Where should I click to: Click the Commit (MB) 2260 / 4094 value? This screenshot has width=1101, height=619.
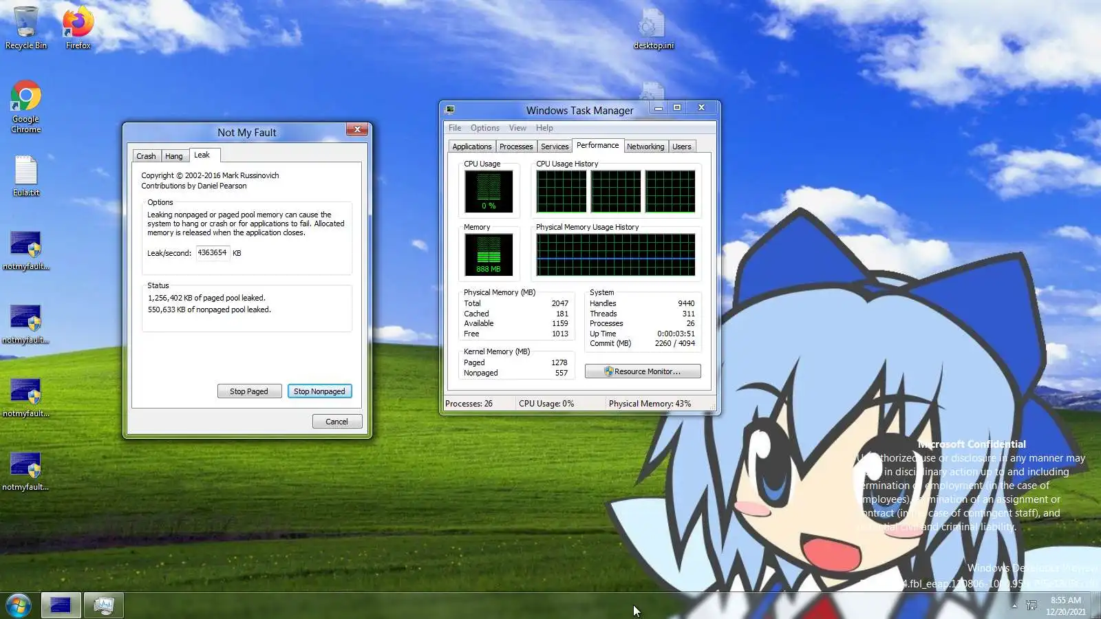click(674, 343)
